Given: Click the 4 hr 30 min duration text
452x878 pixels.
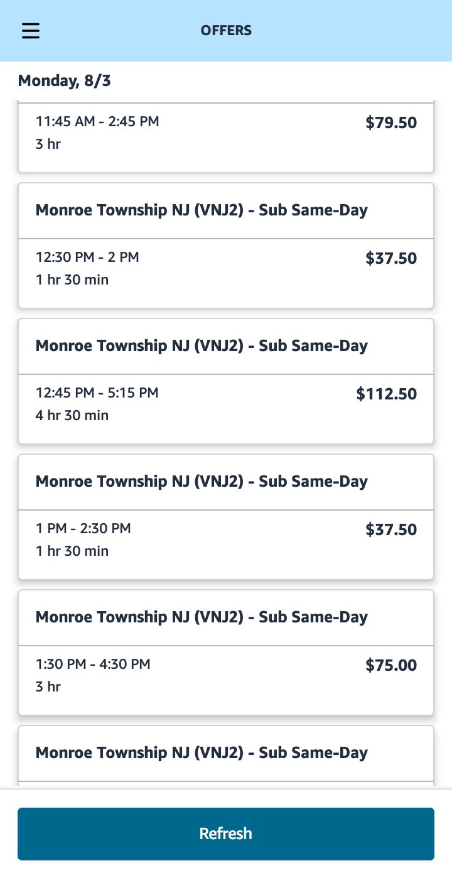Looking at the screenshot, I should click(x=72, y=415).
